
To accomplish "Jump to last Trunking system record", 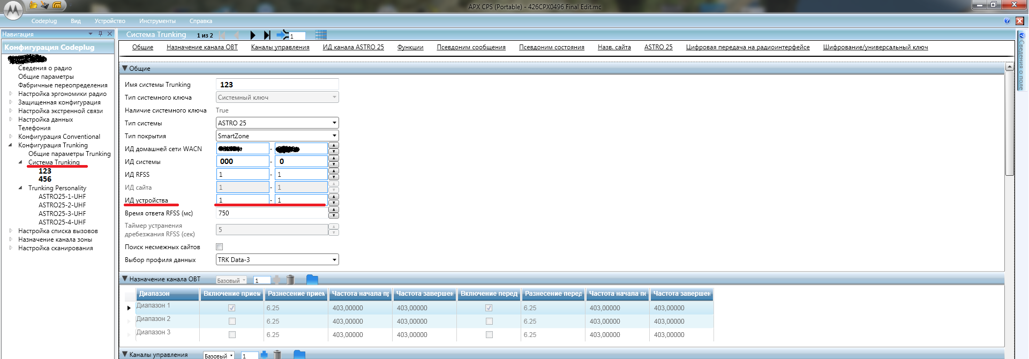I will pyautogui.click(x=267, y=35).
